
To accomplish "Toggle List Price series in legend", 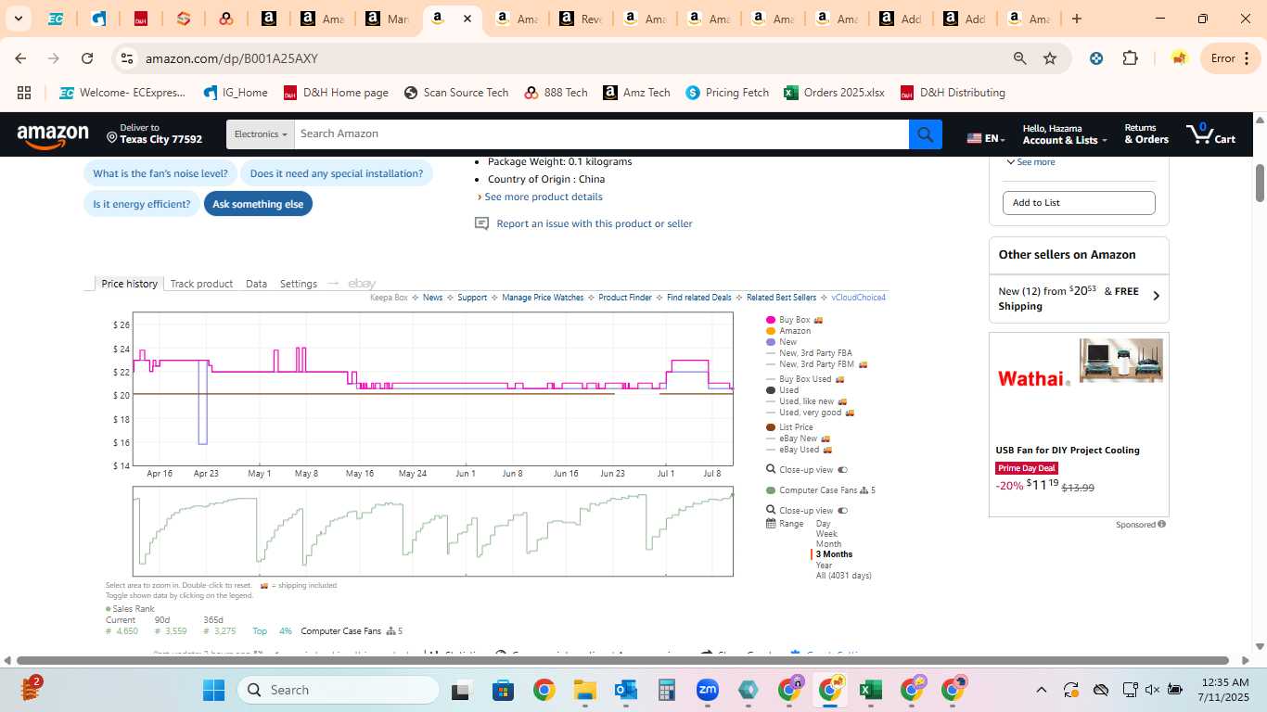I will click(x=790, y=427).
